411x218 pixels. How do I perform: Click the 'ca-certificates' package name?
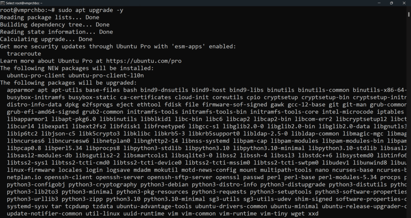(x=145, y=97)
